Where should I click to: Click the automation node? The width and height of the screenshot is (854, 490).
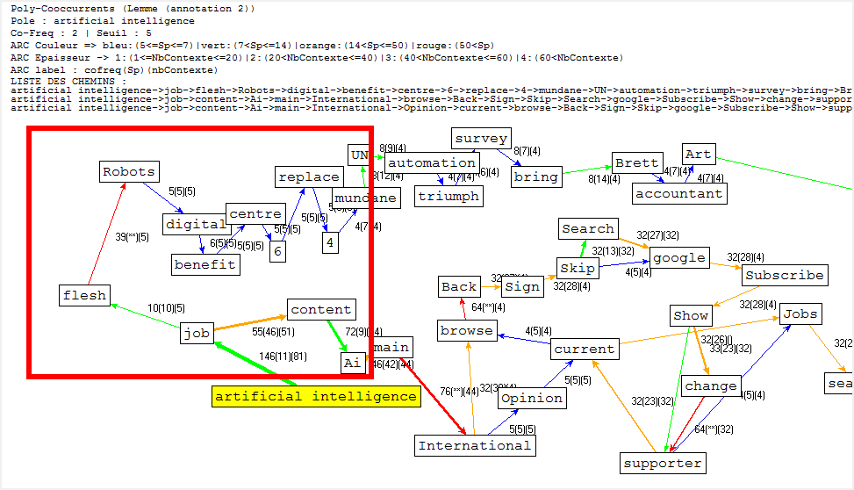point(432,162)
